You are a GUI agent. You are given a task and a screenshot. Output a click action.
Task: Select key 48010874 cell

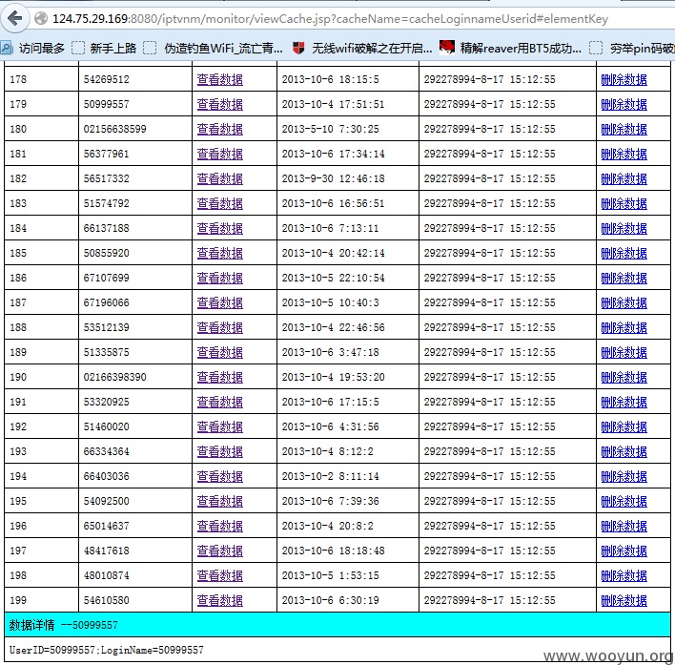[135, 575]
